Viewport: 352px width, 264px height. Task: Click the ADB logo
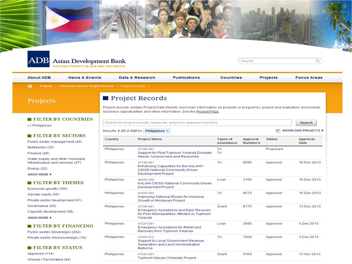[x=38, y=59]
